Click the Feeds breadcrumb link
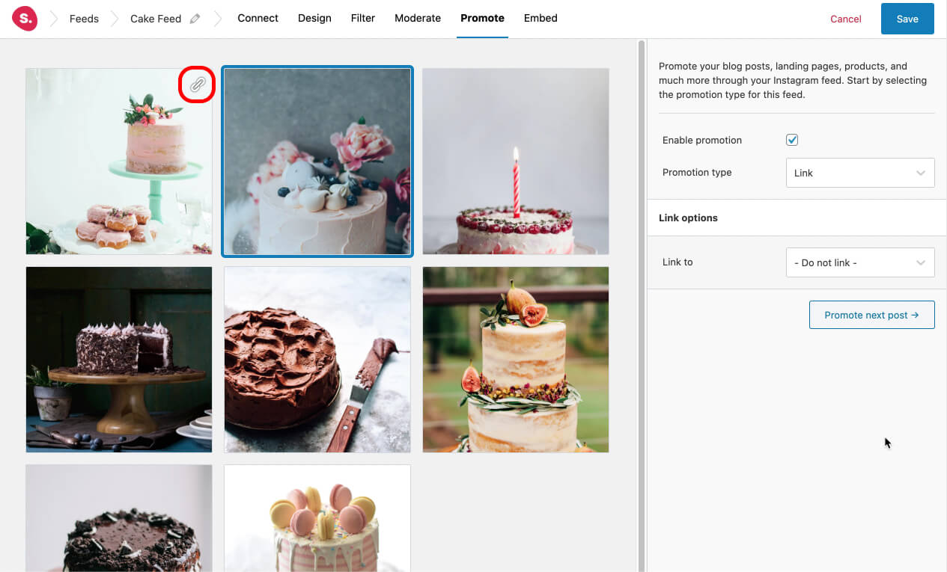 coord(84,19)
